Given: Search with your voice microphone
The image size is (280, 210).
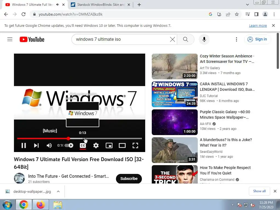Looking at the screenshot, I should 204,39.
